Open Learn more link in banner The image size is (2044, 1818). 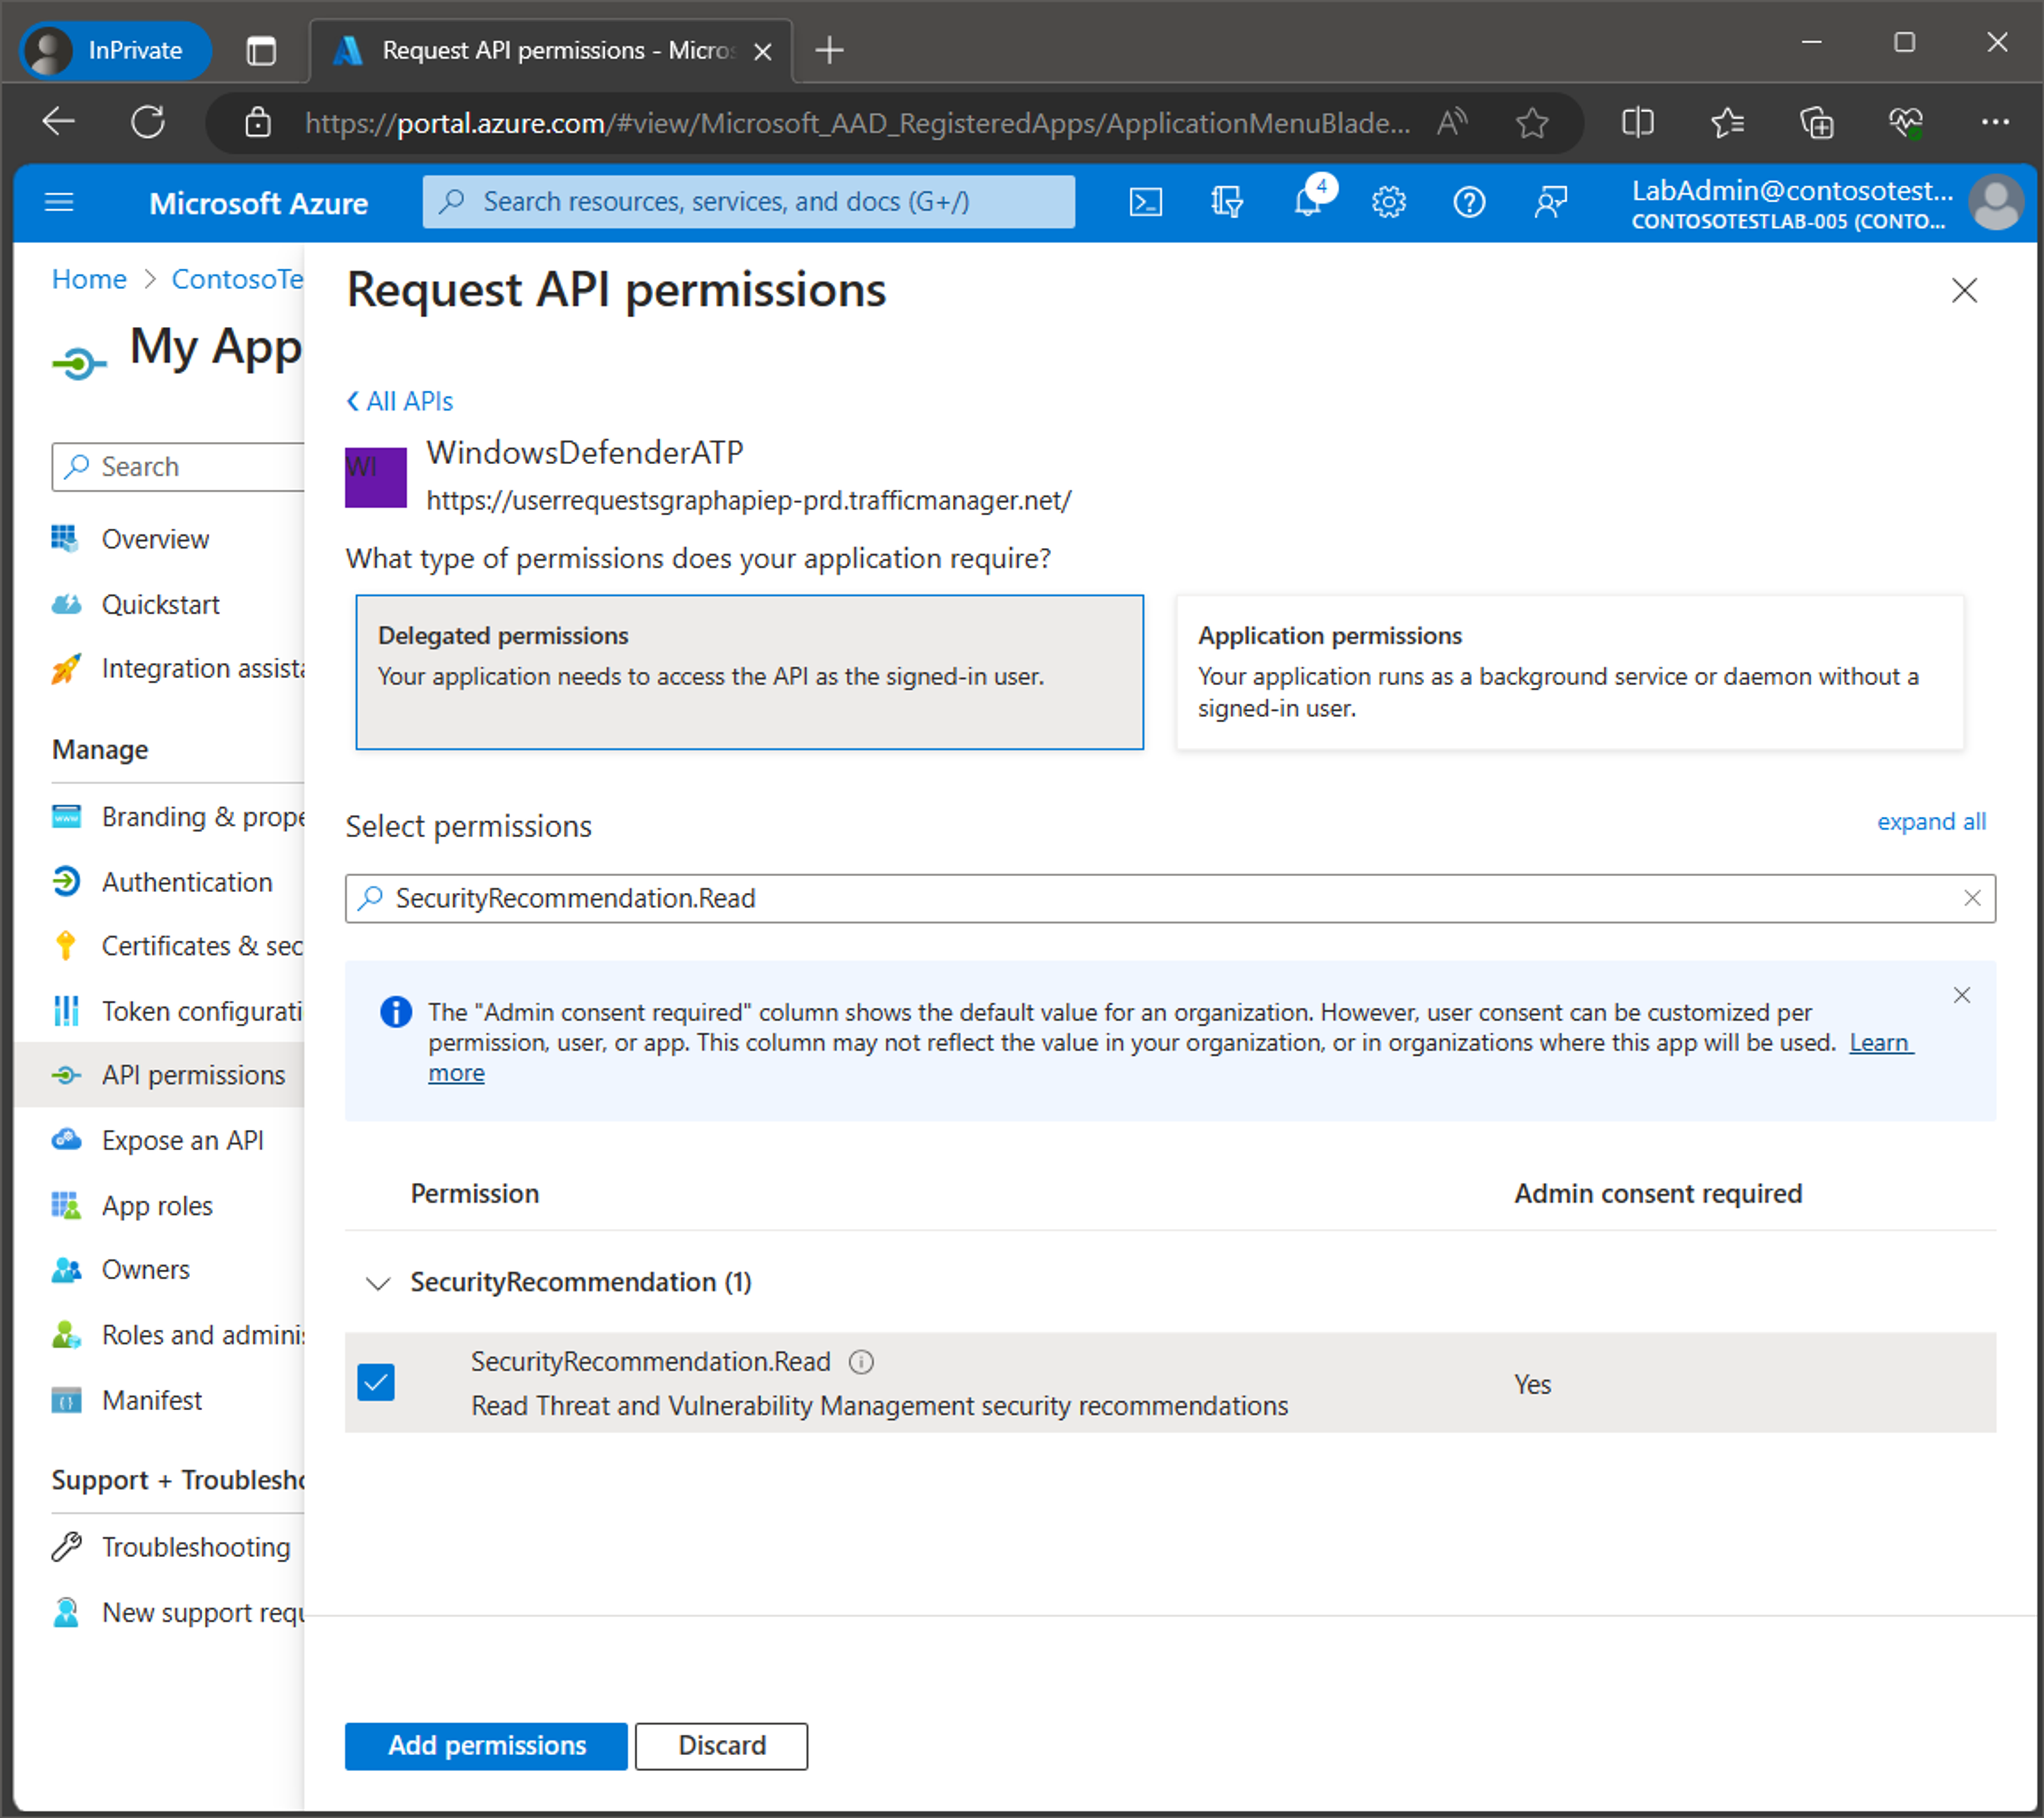(1880, 1043)
